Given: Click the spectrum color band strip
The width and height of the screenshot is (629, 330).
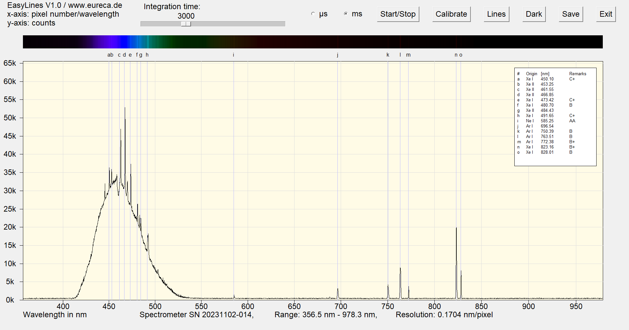Looking at the screenshot, I should (313, 42).
